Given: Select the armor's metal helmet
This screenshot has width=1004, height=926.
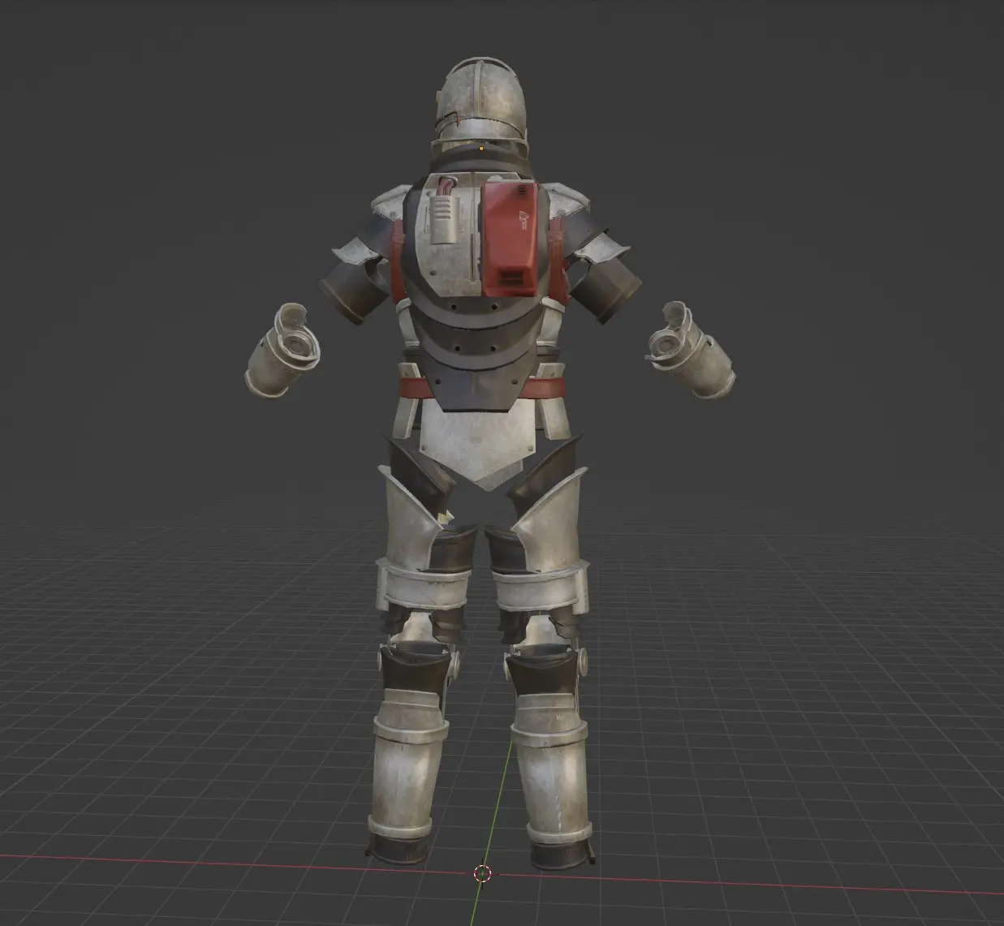Looking at the screenshot, I should pos(483,108).
